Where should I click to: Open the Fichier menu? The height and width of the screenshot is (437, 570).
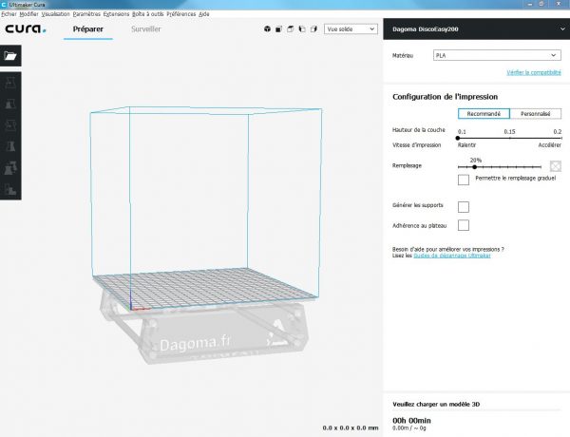point(9,14)
